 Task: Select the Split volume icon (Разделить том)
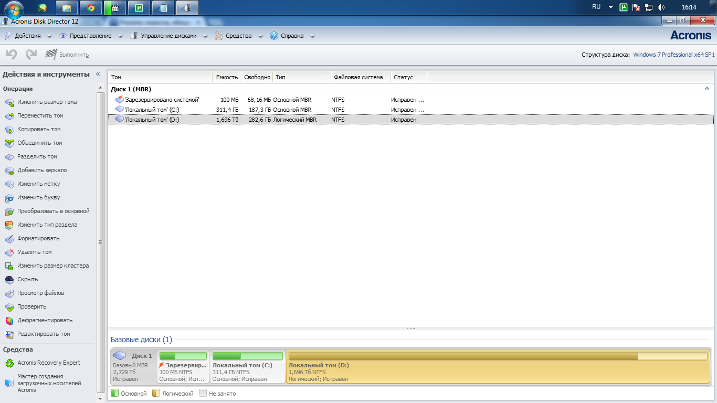9,157
